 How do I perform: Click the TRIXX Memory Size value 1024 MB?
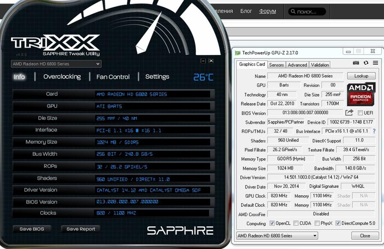pyautogui.click(x=152, y=142)
